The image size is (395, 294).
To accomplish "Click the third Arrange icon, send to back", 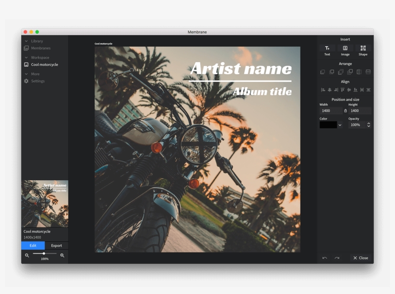I will 341,72.
